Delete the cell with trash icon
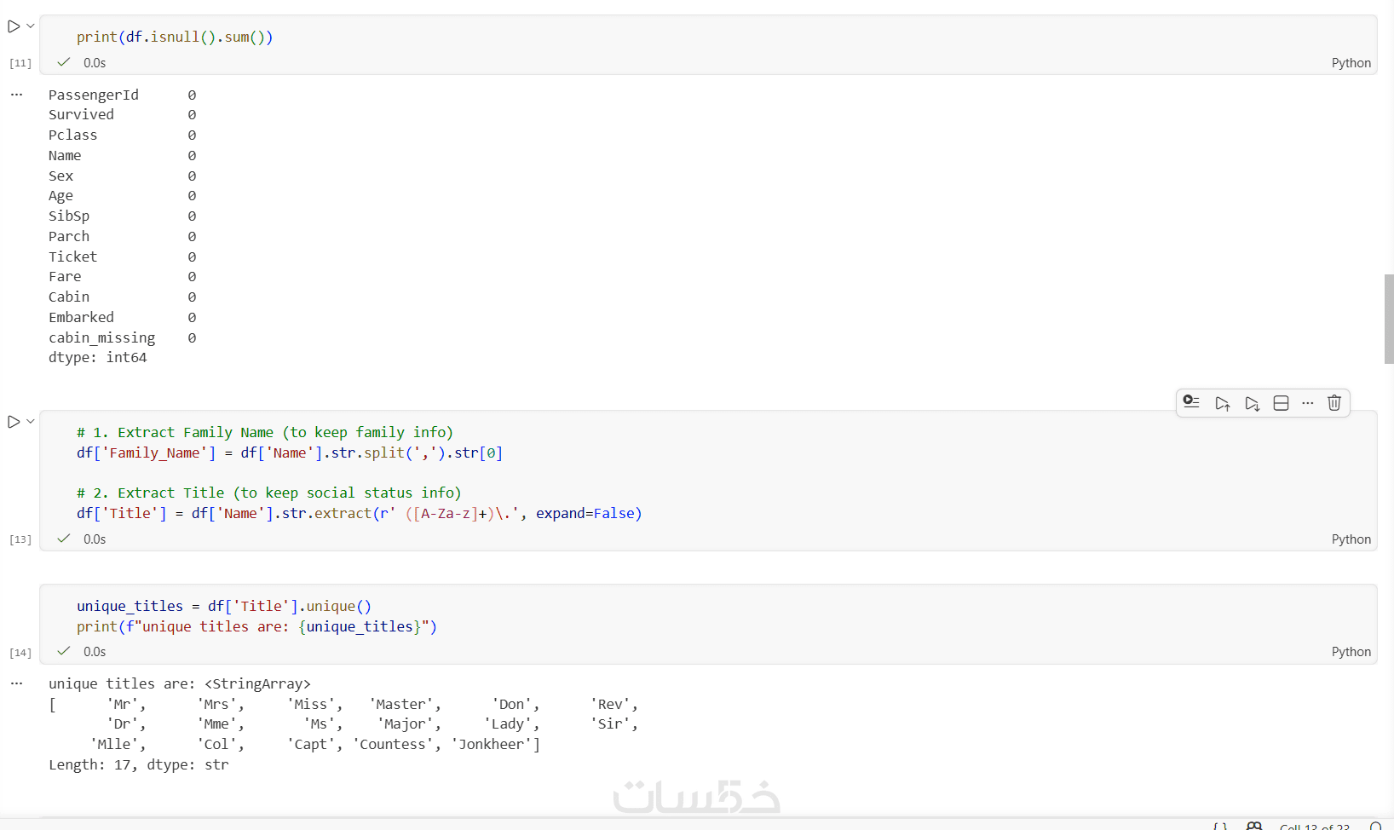Viewport: 1394px width, 830px height. click(x=1334, y=403)
